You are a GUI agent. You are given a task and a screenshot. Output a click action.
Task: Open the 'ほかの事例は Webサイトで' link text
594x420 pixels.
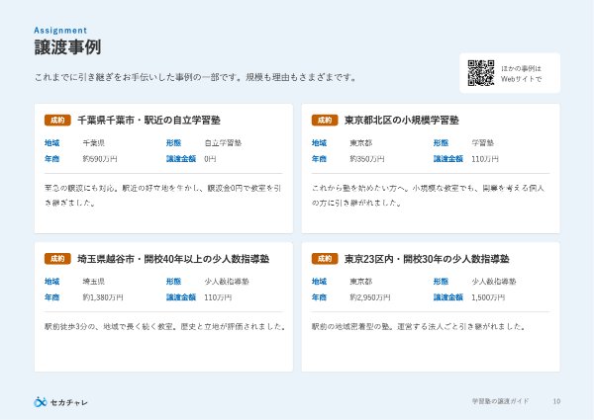(x=522, y=74)
